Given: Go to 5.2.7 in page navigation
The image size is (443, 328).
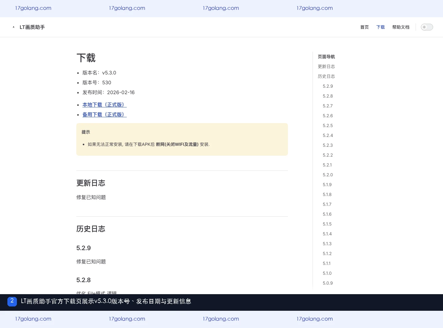Looking at the screenshot, I should (x=328, y=106).
